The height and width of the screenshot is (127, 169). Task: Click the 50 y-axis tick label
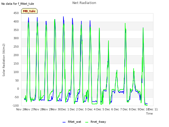coord(17,80)
